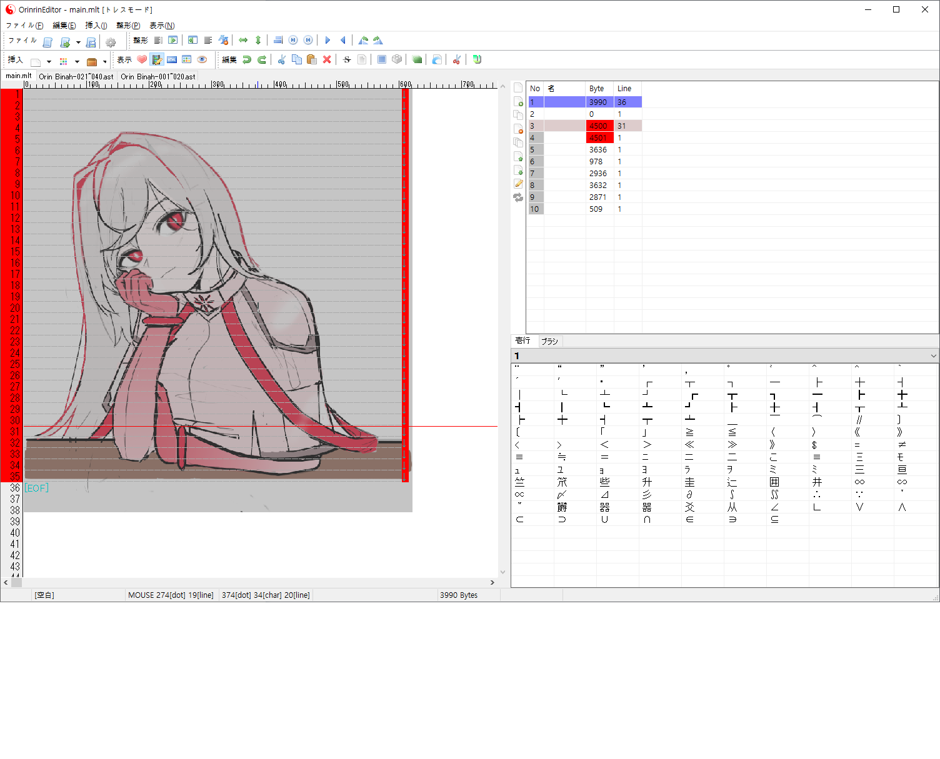The image size is (940, 759).
Task: Open the dropdown arrow beside the open file icon
Action: 78,42
